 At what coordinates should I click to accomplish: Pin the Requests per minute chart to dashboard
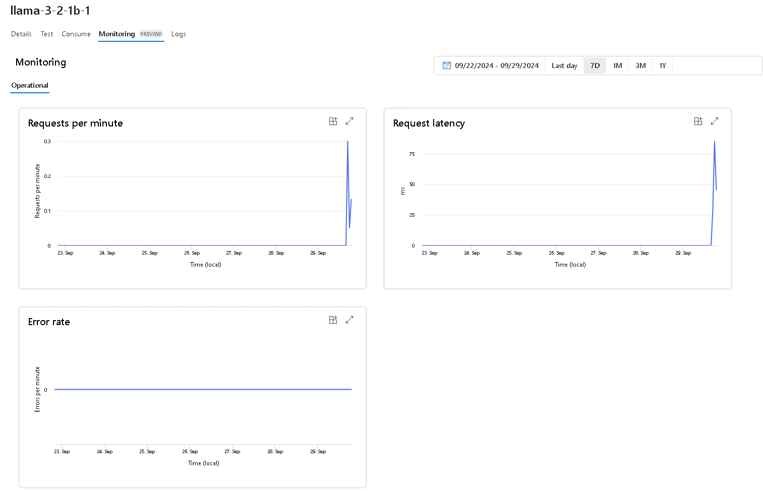[x=333, y=121]
